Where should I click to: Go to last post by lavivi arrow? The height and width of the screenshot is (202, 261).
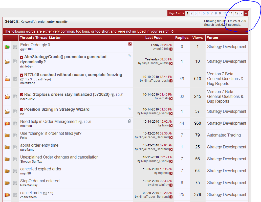pyautogui.click(x=171, y=126)
